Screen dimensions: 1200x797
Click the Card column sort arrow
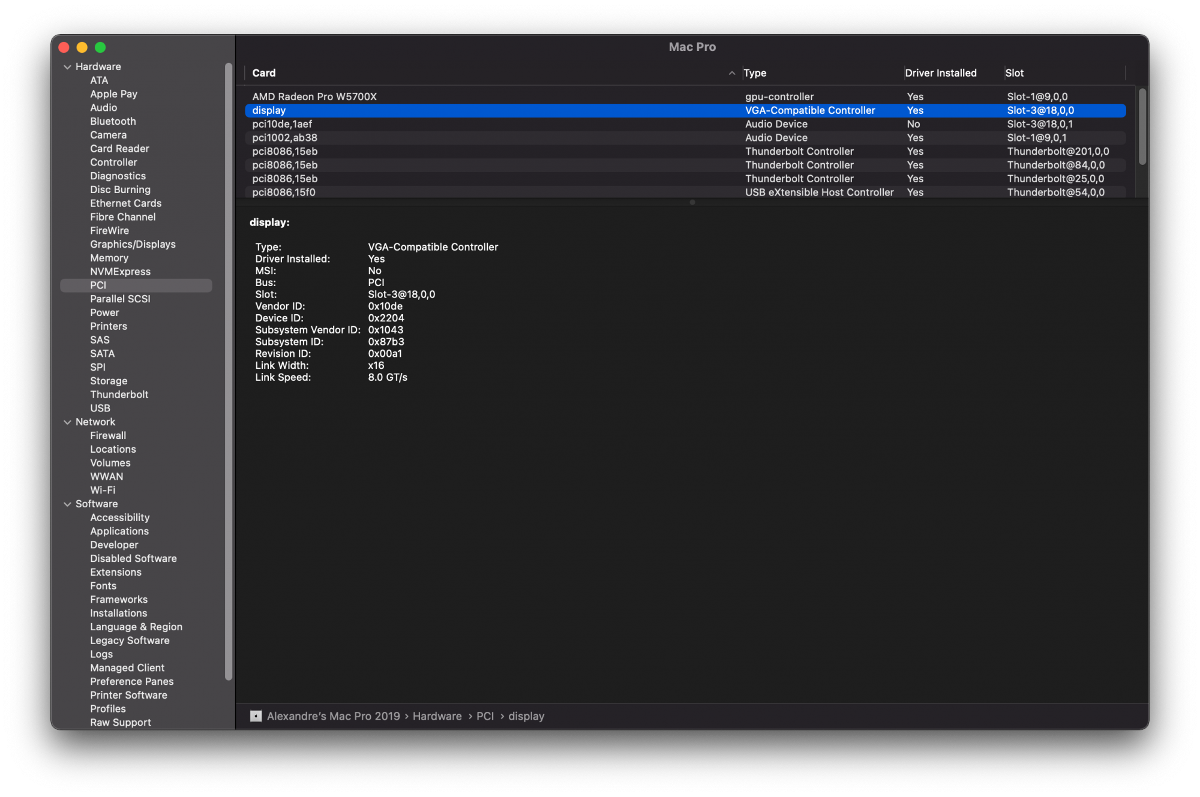[731, 73]
